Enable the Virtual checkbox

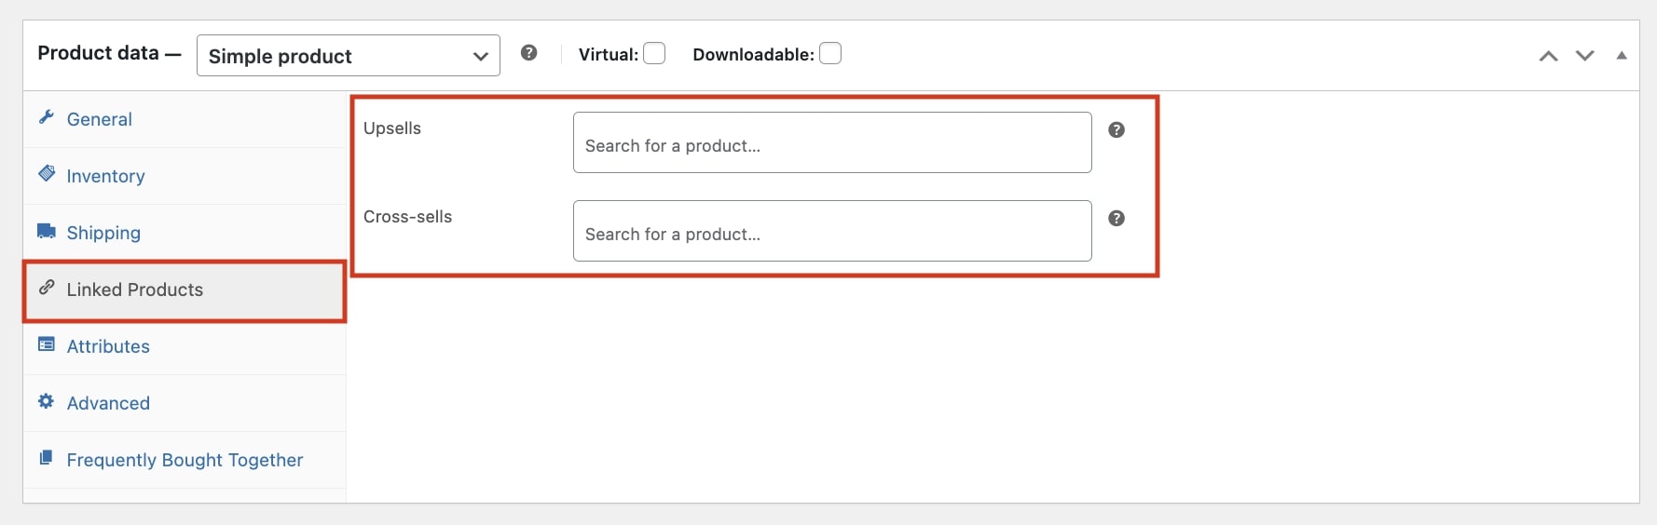[654, 53]
